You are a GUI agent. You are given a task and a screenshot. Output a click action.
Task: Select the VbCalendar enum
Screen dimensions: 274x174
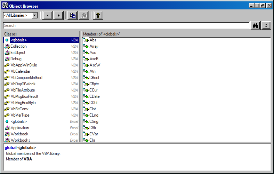tap(41, 71)
